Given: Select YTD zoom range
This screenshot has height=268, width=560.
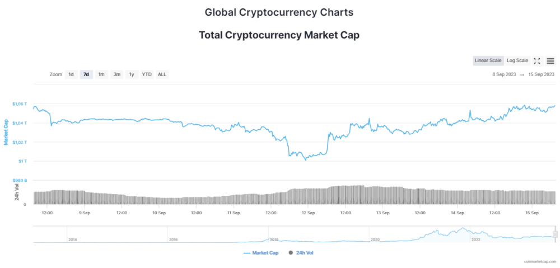Looking at the screenshot, I should pyautogui.click(x=147, y=74).
